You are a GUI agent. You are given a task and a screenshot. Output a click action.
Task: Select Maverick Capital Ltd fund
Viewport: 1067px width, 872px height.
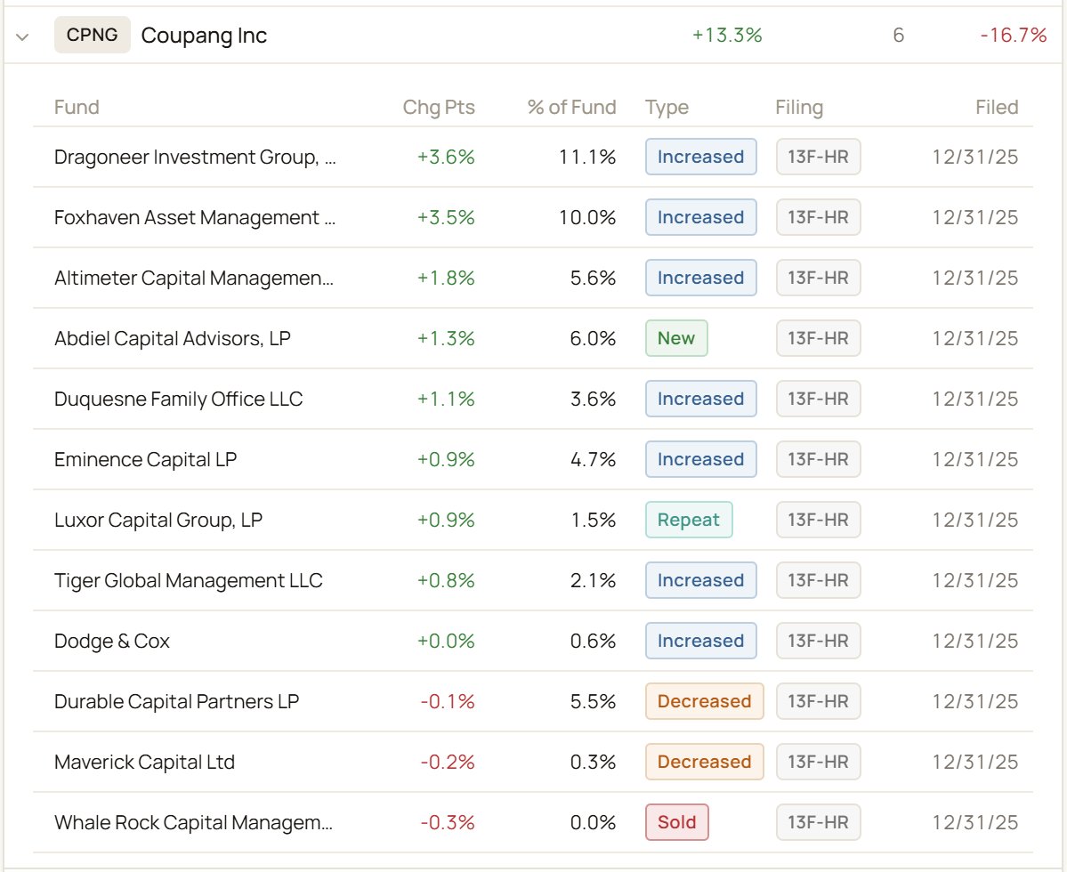click(x=144, y=762)
